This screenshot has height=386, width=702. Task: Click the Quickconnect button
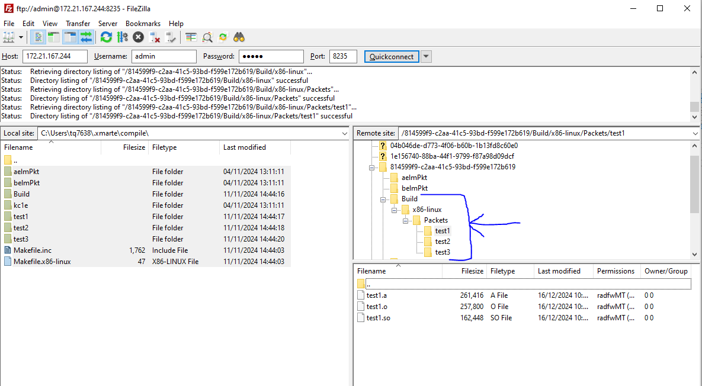coord(391,56)
